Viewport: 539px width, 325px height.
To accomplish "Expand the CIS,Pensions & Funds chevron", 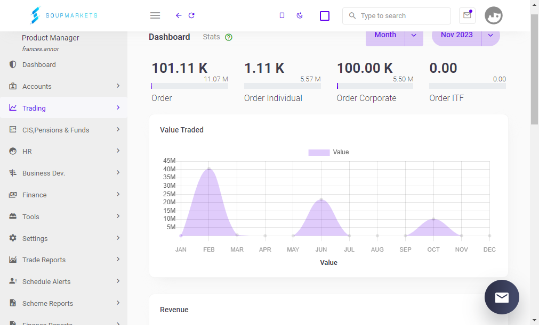I will (118, 129).
